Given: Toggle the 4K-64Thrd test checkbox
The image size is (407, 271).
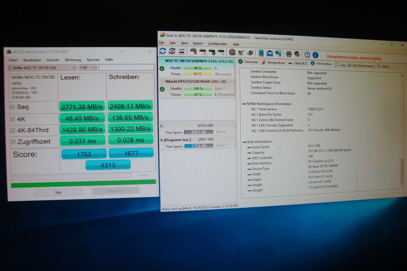Looking at the screenshot, I should tap(13, 130).
